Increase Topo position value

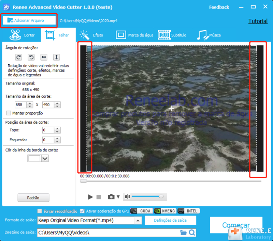tap(57, 129)
